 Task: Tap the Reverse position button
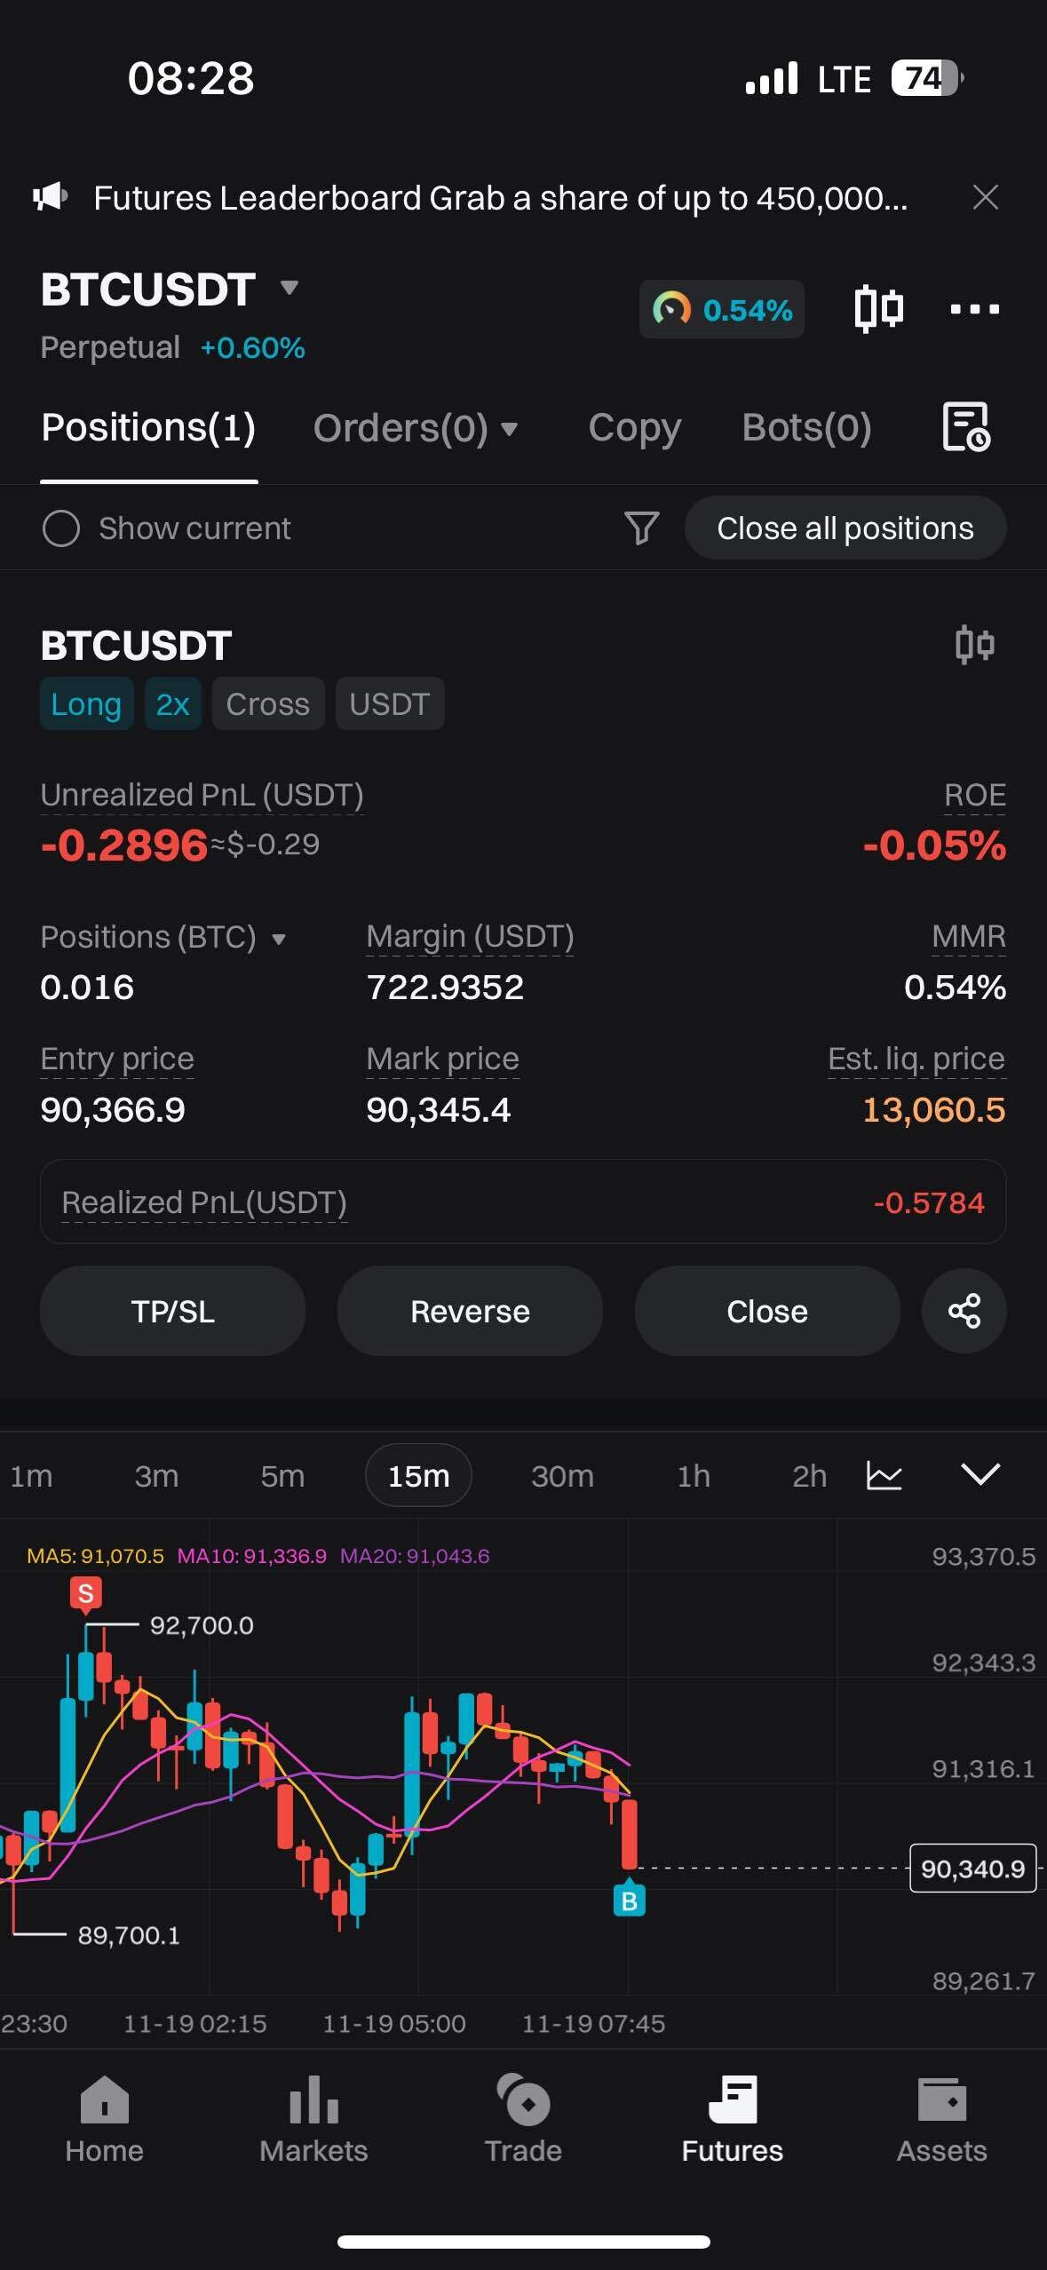tap(470, 1311)
